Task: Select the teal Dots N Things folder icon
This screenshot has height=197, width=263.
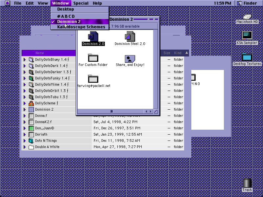Action: coord(31,141)
